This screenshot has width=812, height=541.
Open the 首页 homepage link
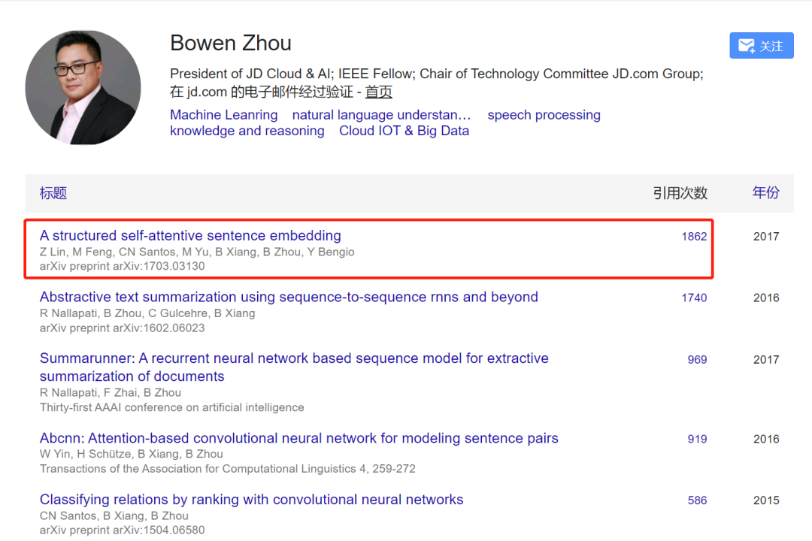(x=379, y=92)
